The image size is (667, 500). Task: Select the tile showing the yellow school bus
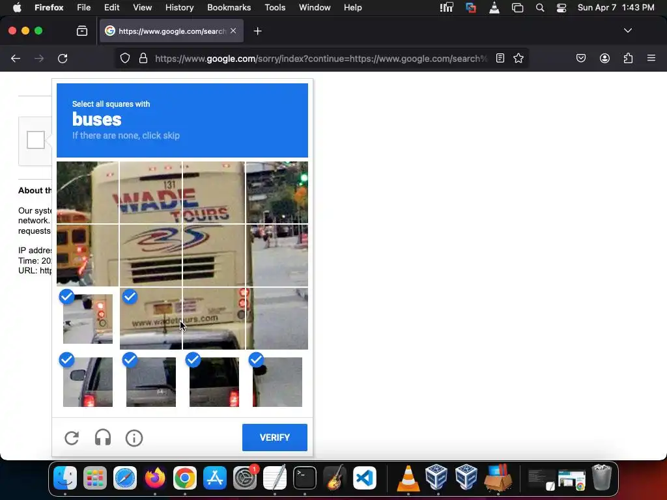click(88, 255)
